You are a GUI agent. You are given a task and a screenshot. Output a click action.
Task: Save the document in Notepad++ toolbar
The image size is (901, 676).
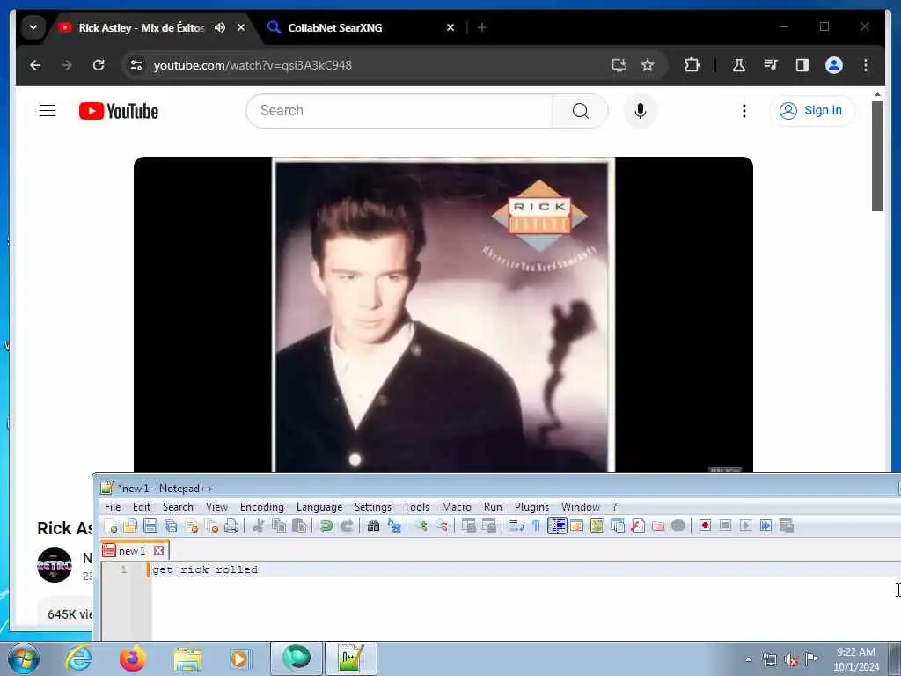(150, 525)
